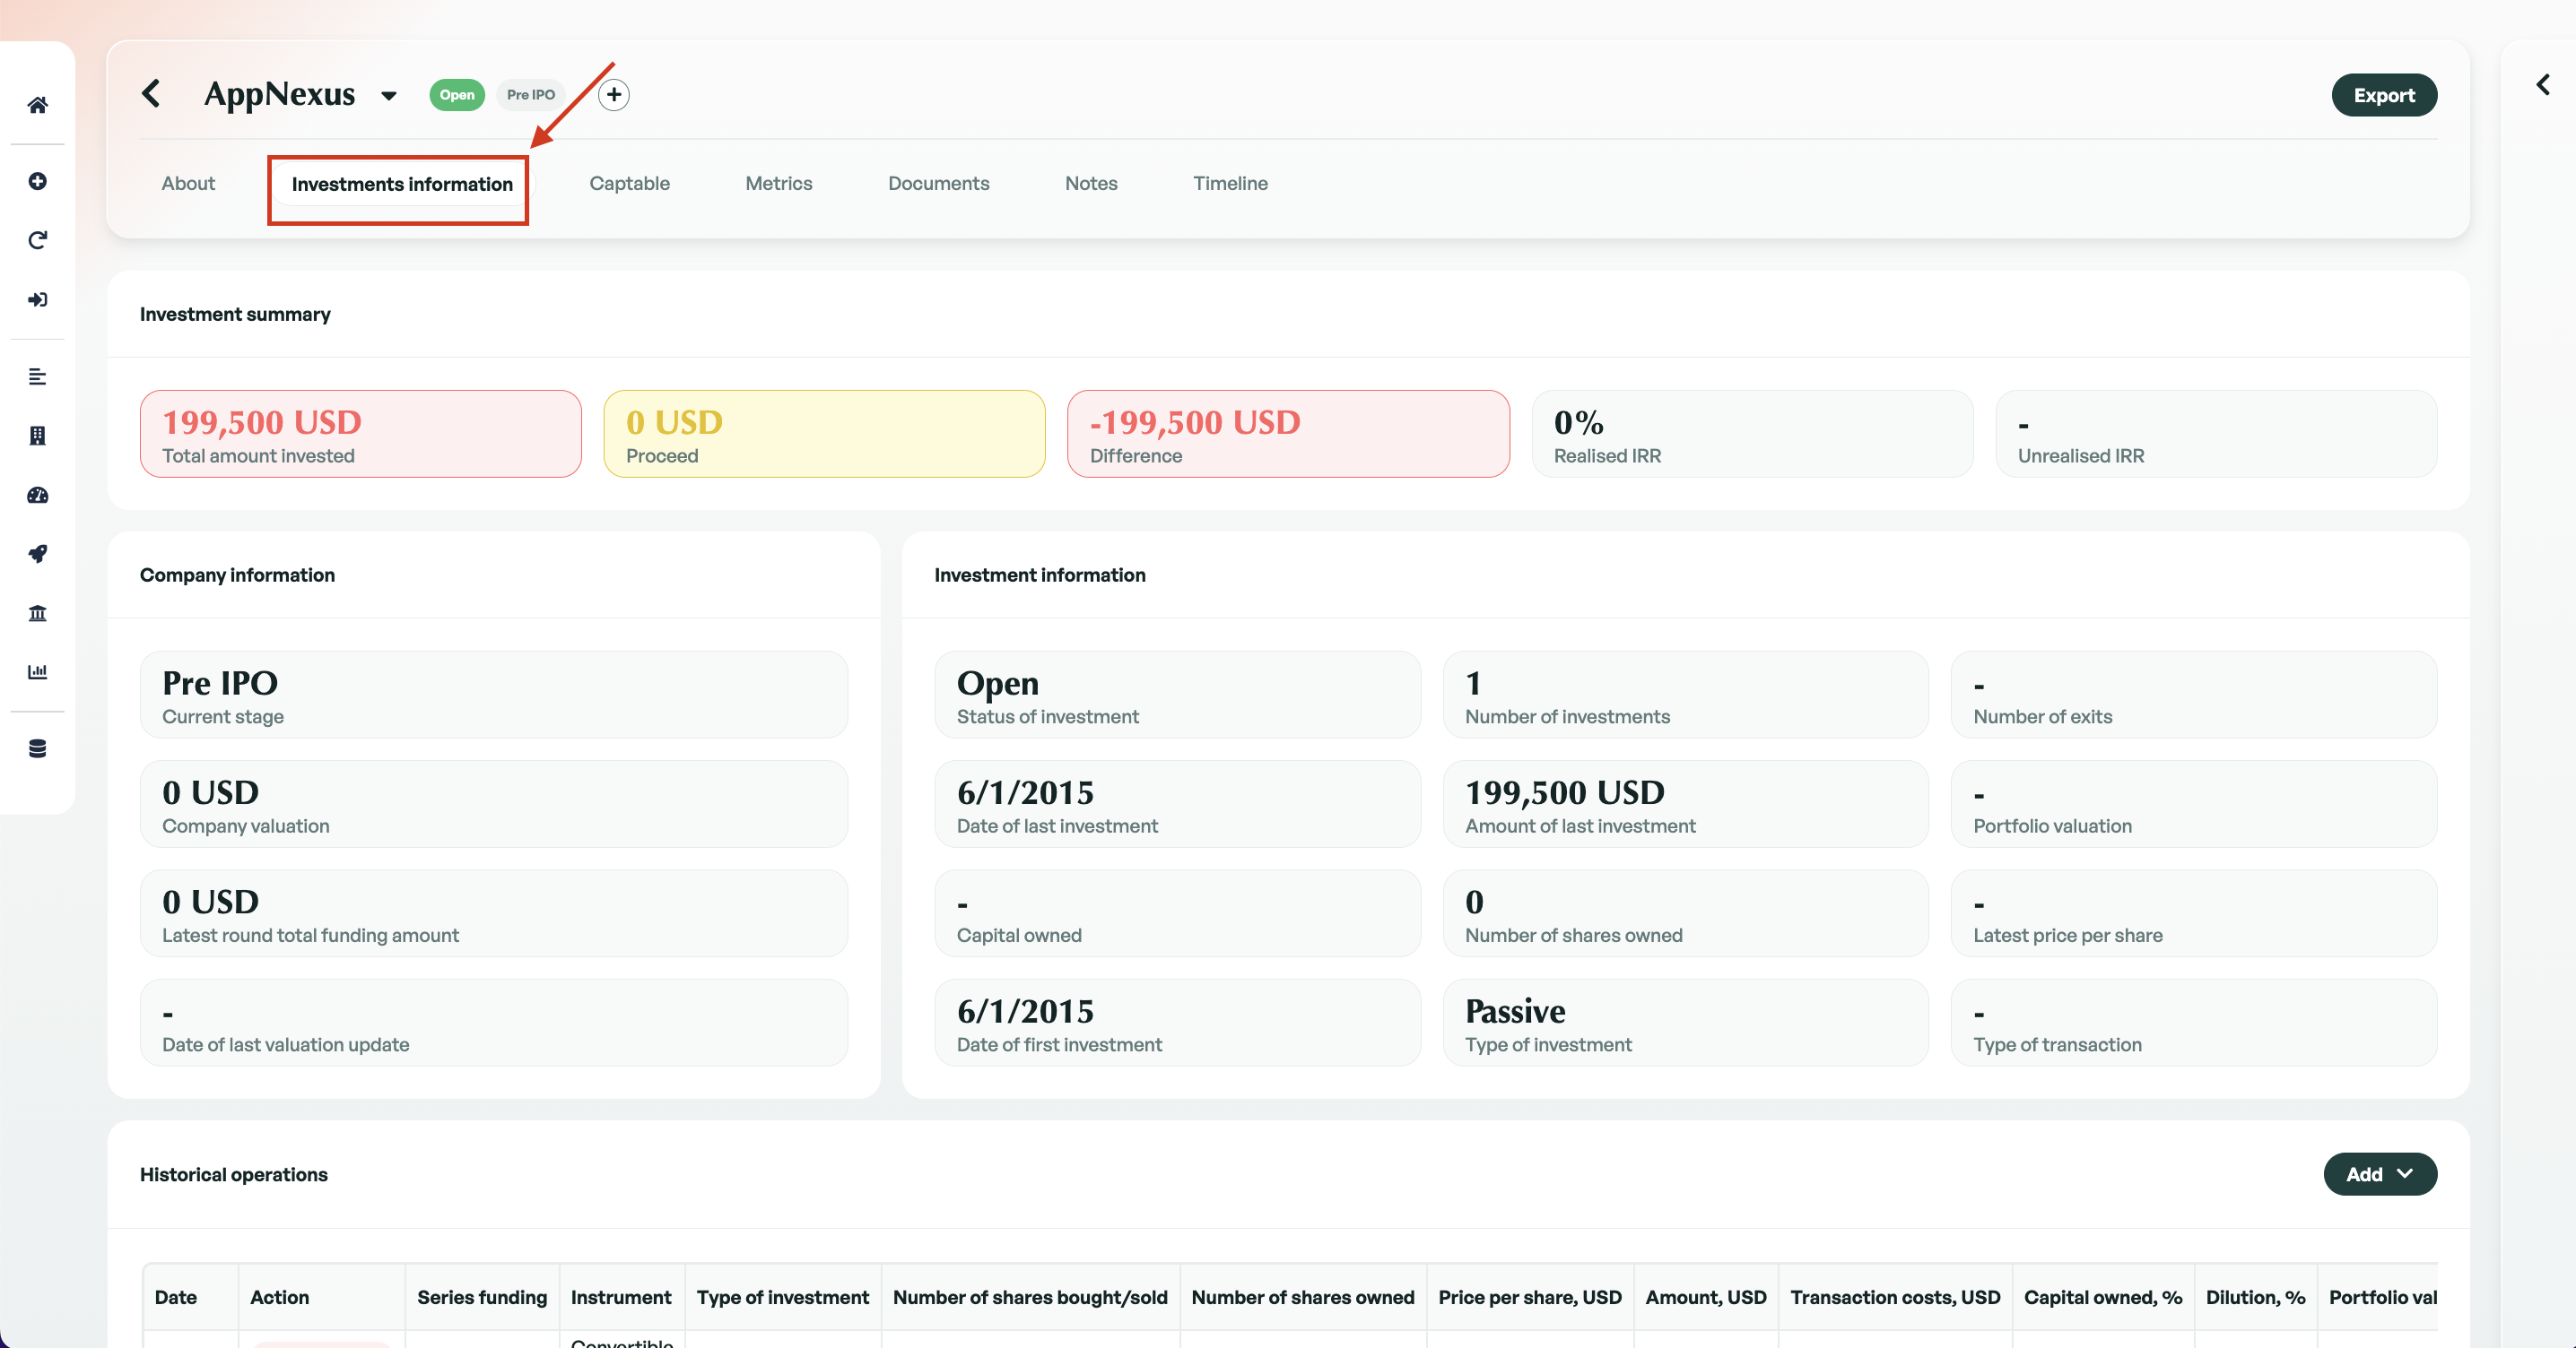
Task: Click the Series funding column header
Action: 482,1297
